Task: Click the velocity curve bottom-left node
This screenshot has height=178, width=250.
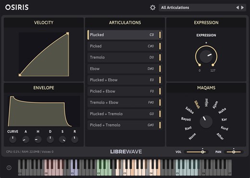Action: tap(20, 75)
